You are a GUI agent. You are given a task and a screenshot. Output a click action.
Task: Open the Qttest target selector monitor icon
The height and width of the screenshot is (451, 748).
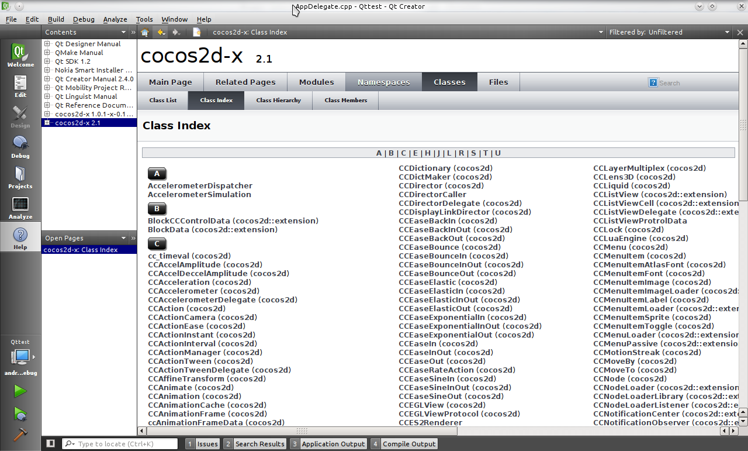20,357
